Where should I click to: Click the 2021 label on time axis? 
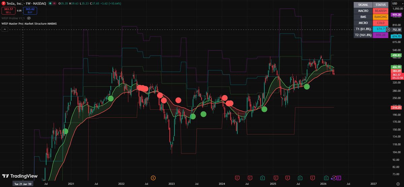[x=71, y=184]
